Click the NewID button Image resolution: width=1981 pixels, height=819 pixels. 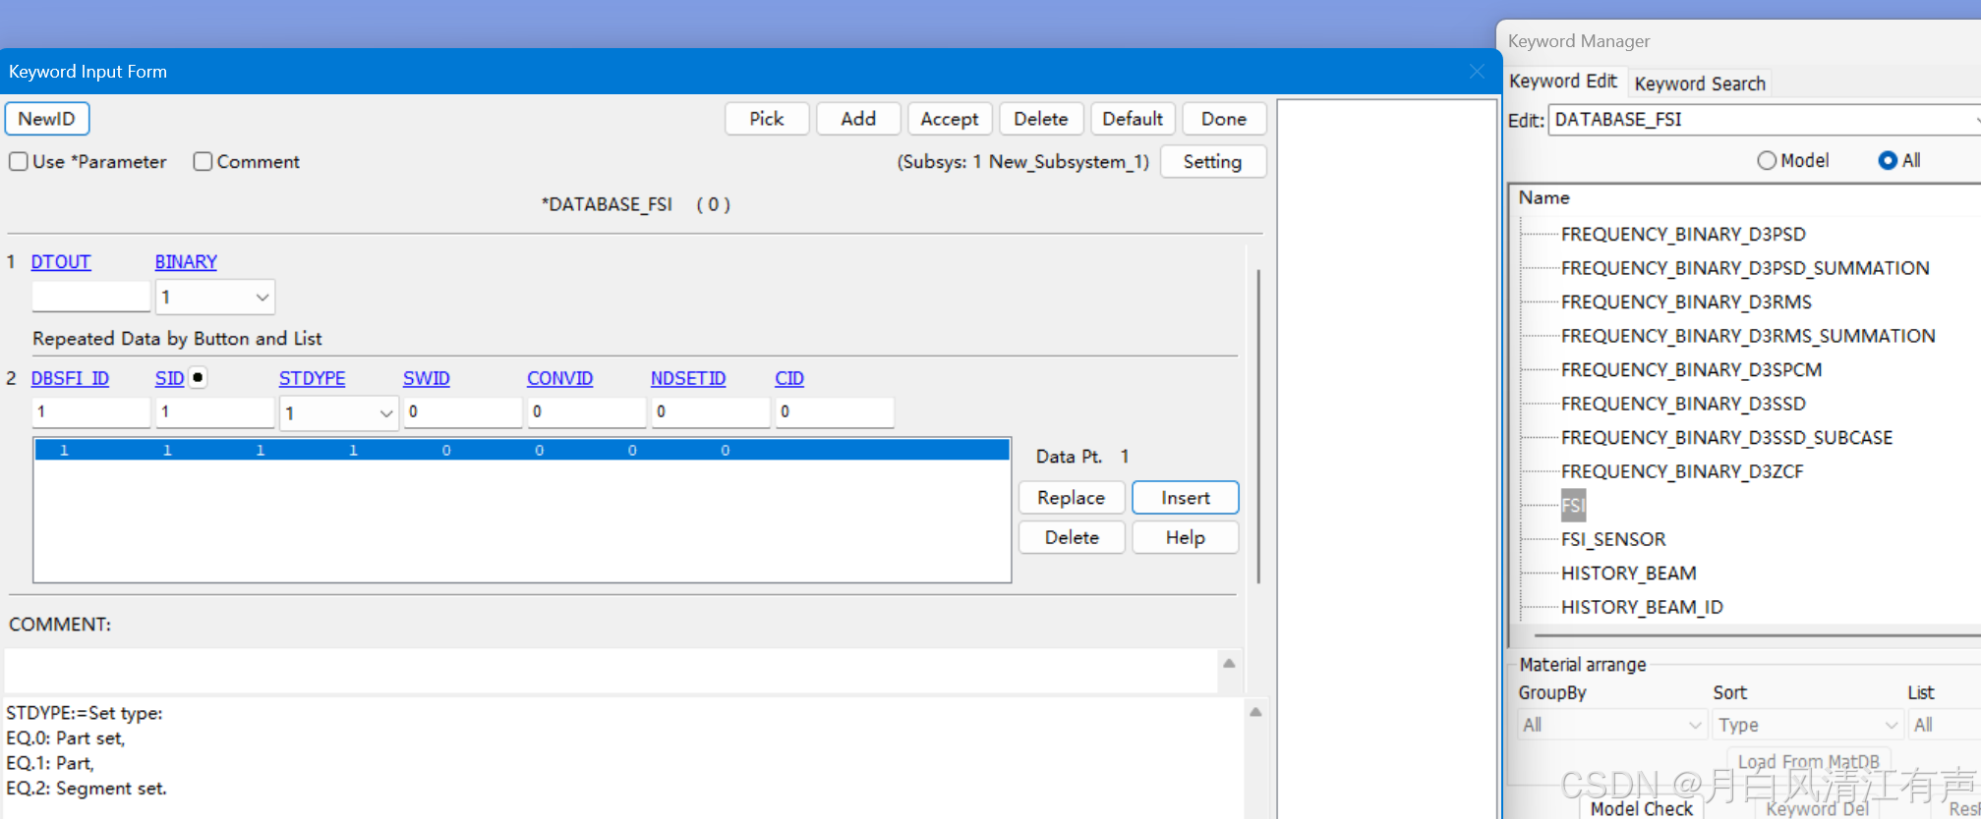(47, 119)
